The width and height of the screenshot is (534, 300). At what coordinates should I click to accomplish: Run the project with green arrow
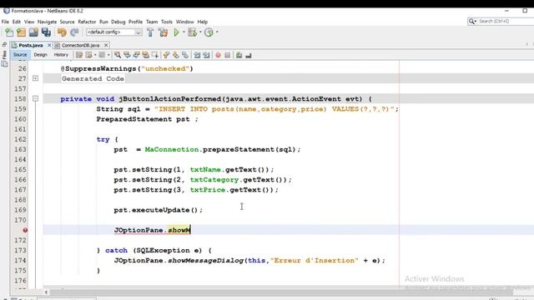176,32
